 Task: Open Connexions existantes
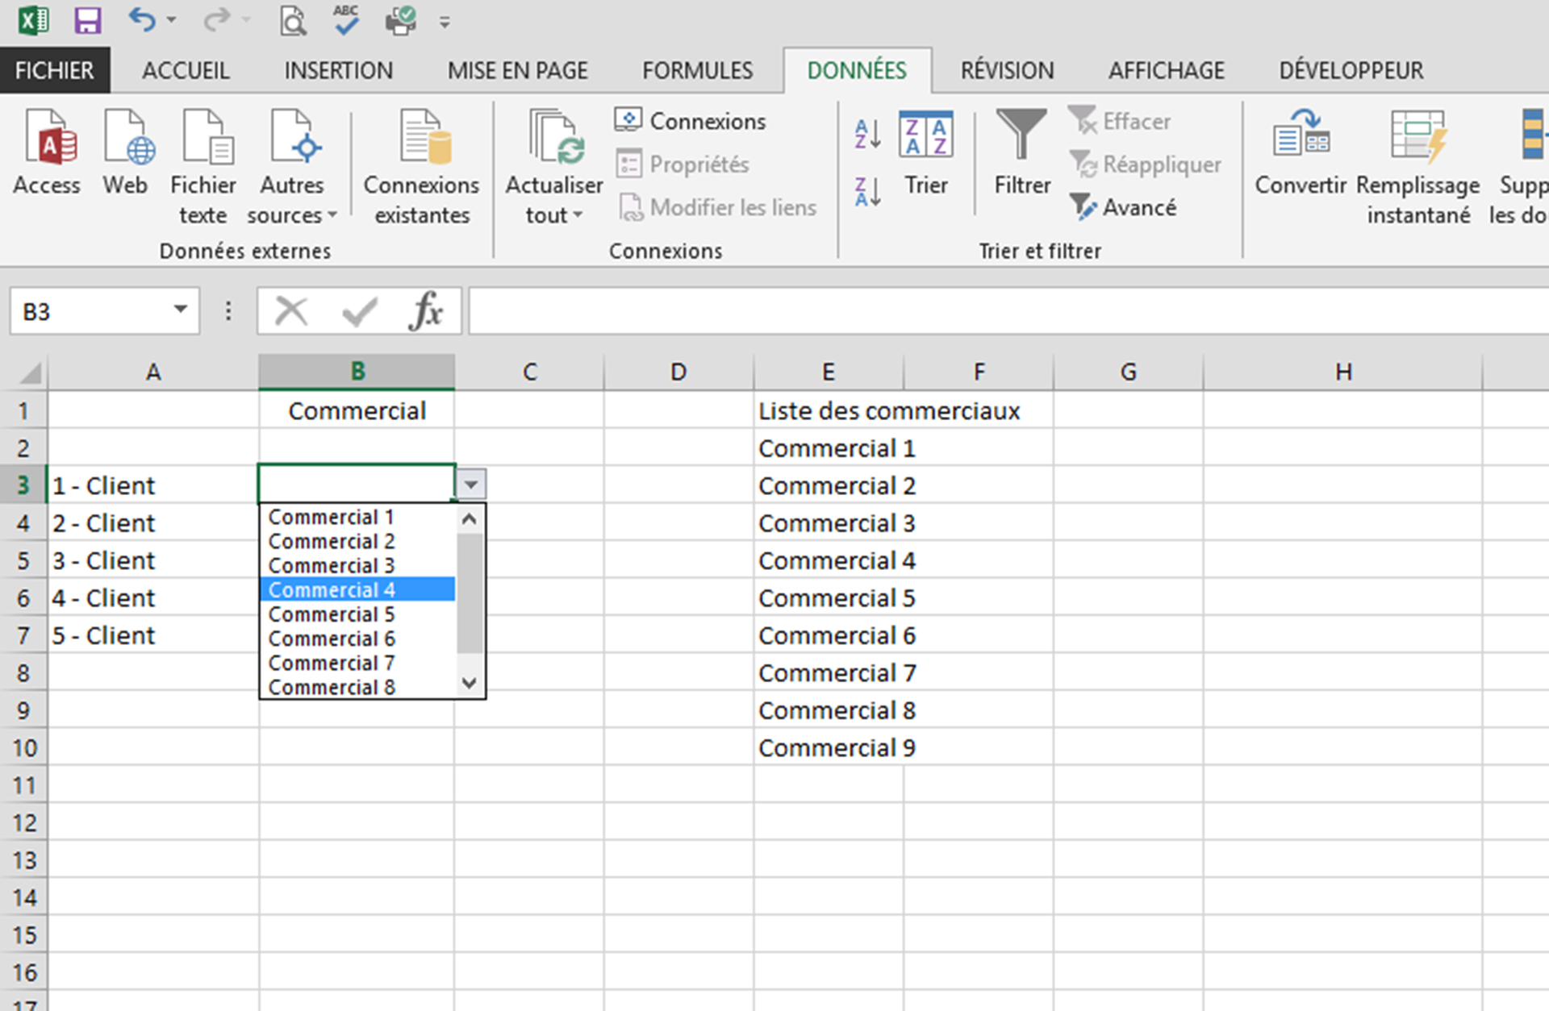(x=422, y=167)
